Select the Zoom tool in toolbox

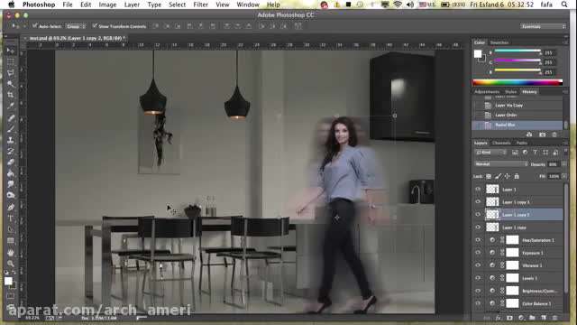(x=11, y=264)
